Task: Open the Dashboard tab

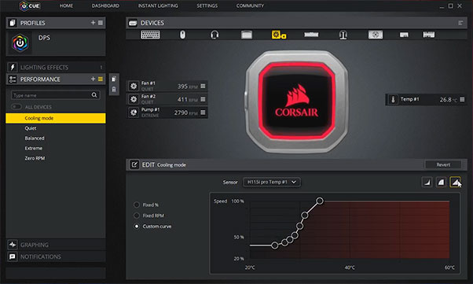Action: coord(105,6)
